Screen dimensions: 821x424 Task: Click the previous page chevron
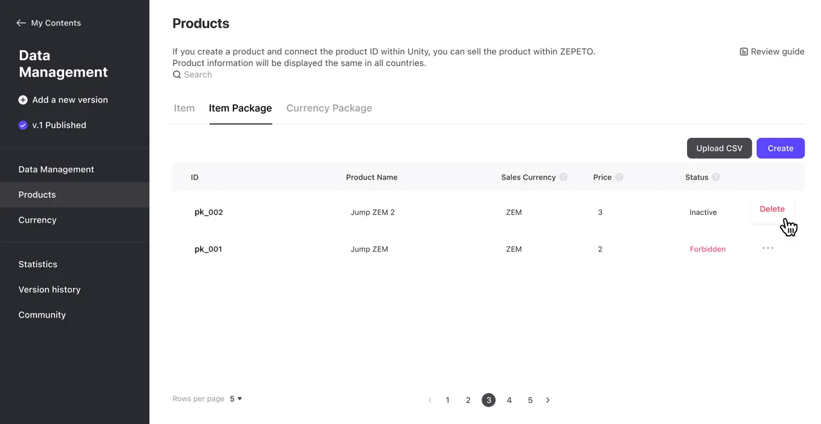tap(430, 400)
